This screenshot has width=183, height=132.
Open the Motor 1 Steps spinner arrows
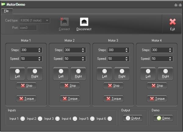coord(39,50)
